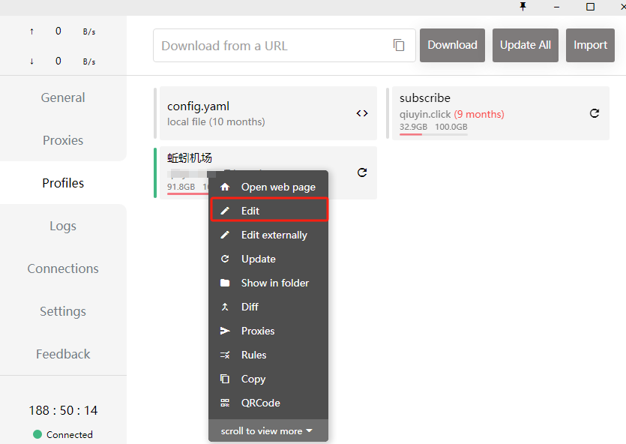This screenshot has width=626, height=444.
Task: Switch to the Settings tab in sidebar
Action: (x=63, y=311)
